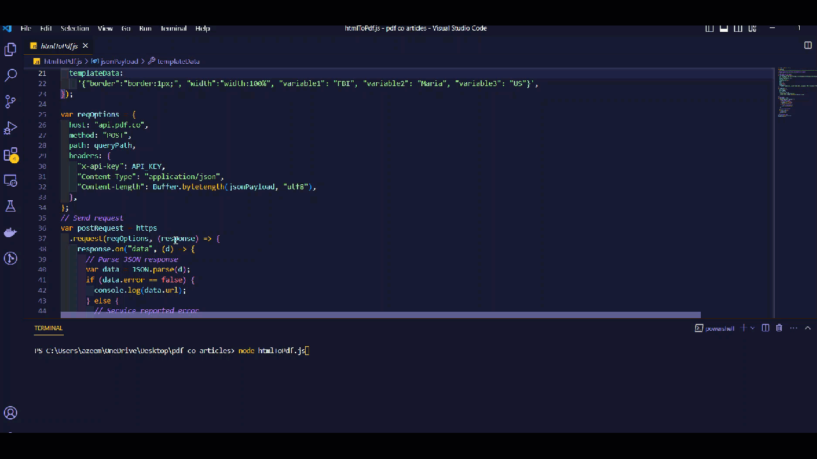Viewport: 817px width, 459px height.
Task: Click the "templateData:" line 21
Action: (96, 73)
